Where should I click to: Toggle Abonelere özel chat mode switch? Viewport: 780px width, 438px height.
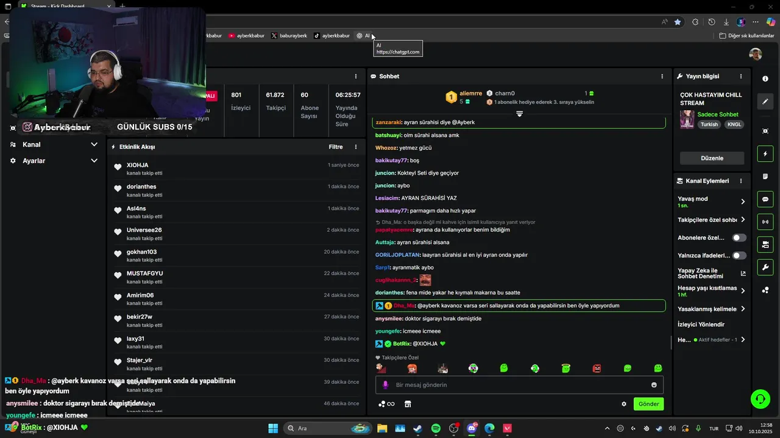coord(739,238)
